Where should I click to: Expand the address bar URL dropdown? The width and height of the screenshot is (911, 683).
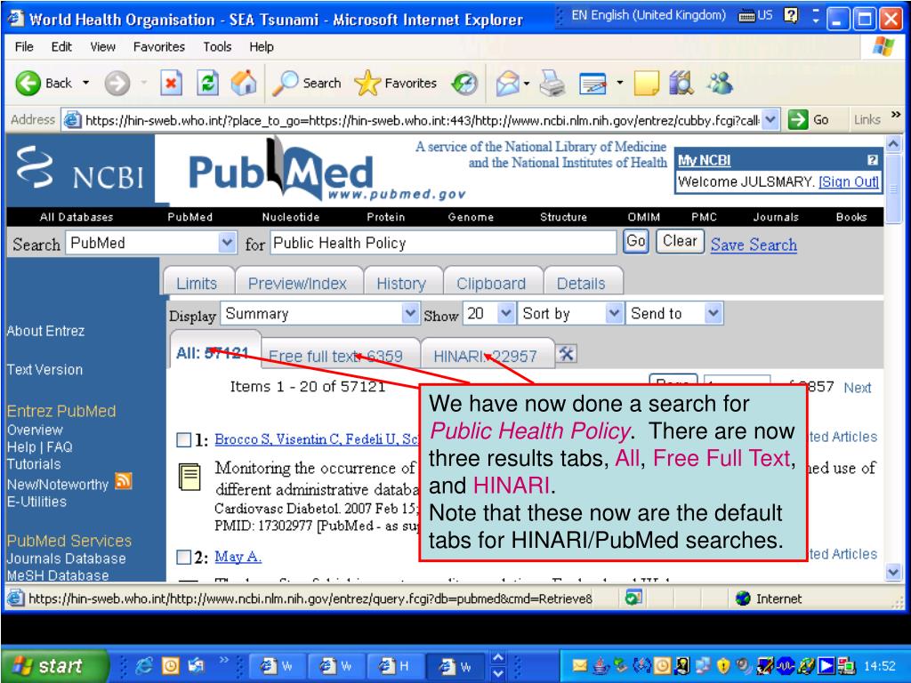coord(770,120)
